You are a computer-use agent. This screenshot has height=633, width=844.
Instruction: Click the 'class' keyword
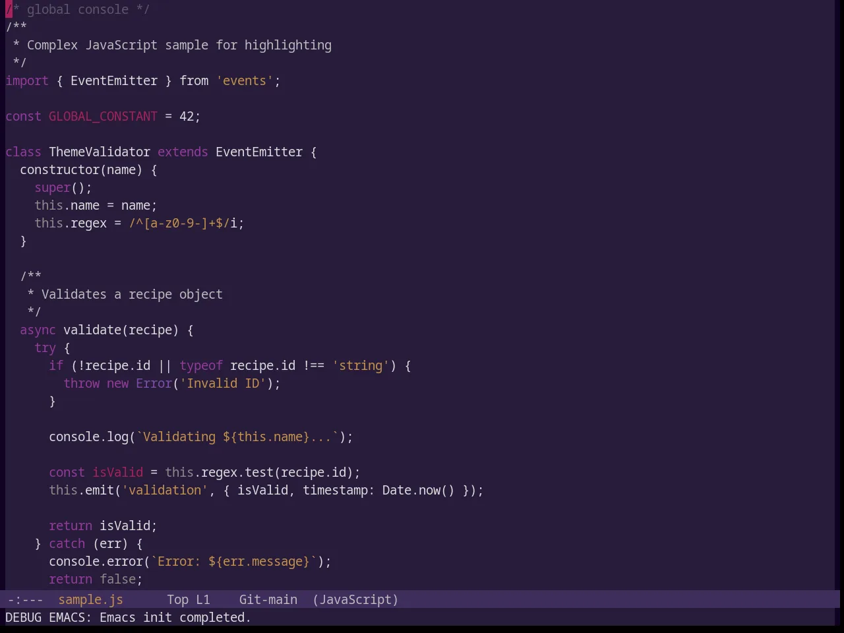point(23,152)
